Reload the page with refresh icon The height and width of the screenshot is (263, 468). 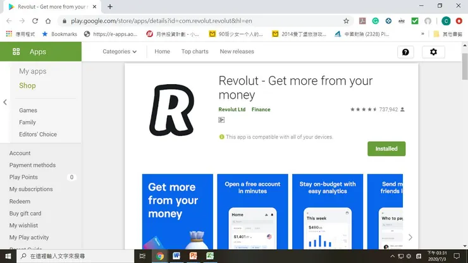coord(35,21)
